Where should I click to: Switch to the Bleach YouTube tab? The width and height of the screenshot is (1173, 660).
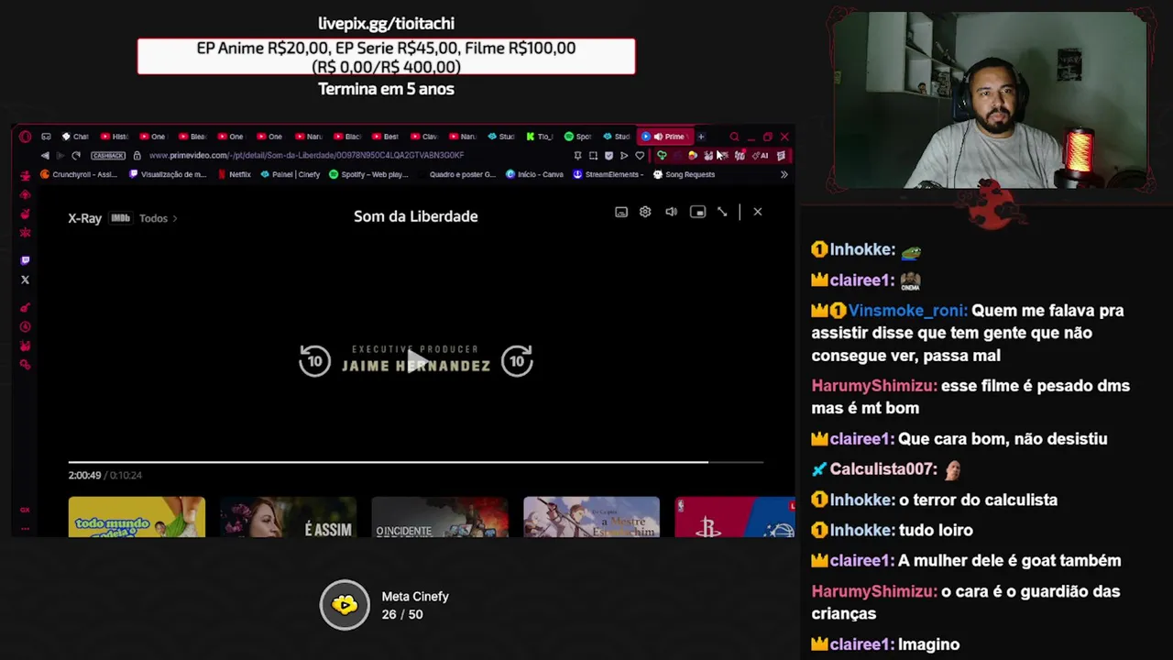192,137
